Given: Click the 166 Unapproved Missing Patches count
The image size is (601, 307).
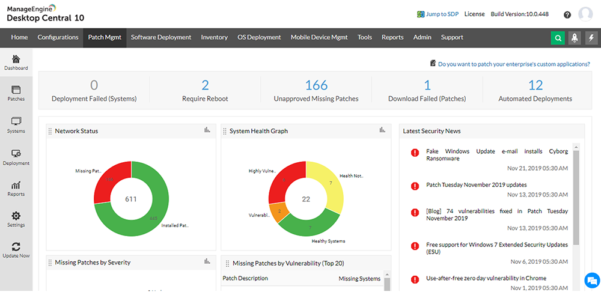Looking at the screenshot, I should [316, 85].
